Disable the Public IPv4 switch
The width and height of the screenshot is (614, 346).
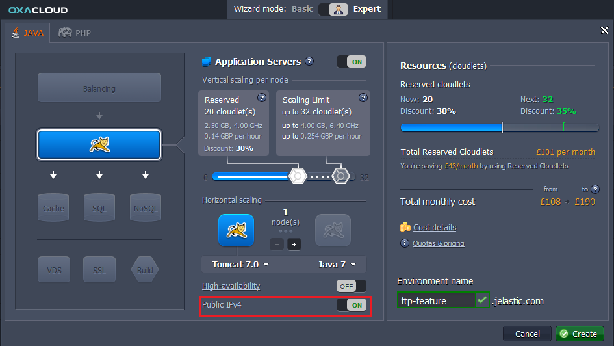click(352, 305)
